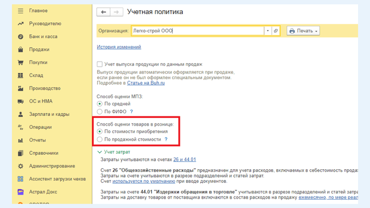The height and width of the screenshot is (208, 370).
Task: Click the Администрирование gear icon
Action: pyautogui.click(x=21, y=166)
